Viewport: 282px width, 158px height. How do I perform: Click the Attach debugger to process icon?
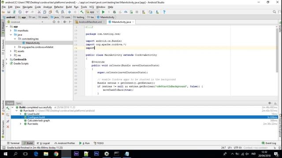(131, 12)
